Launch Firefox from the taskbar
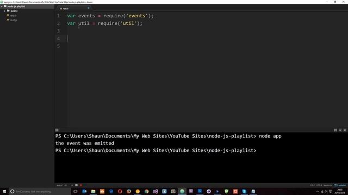The height and width of the screenshot is (195, 348). click(129, 191)
